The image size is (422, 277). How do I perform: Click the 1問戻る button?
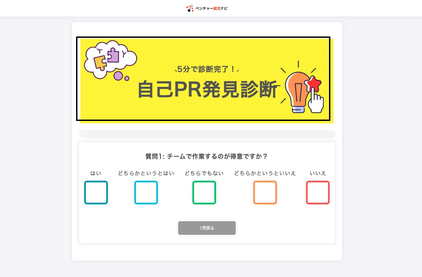pos(207,228)
